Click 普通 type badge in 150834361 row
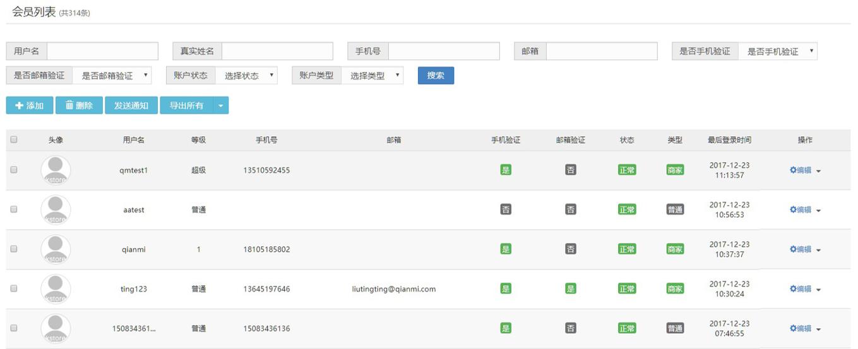The height and width of the screenshot is (349, 858). point(675,328)
